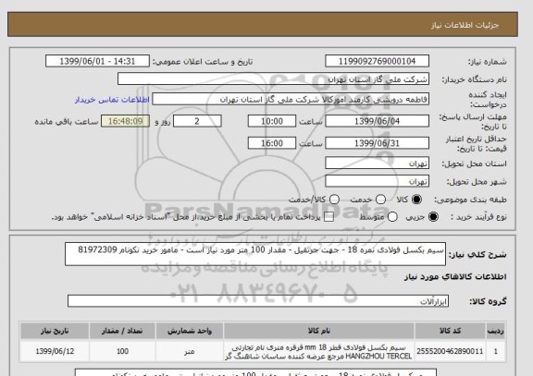The image size is (533, 376).
Task: Select the جزیی purchase process radio
Action: (x=433, y=217)
